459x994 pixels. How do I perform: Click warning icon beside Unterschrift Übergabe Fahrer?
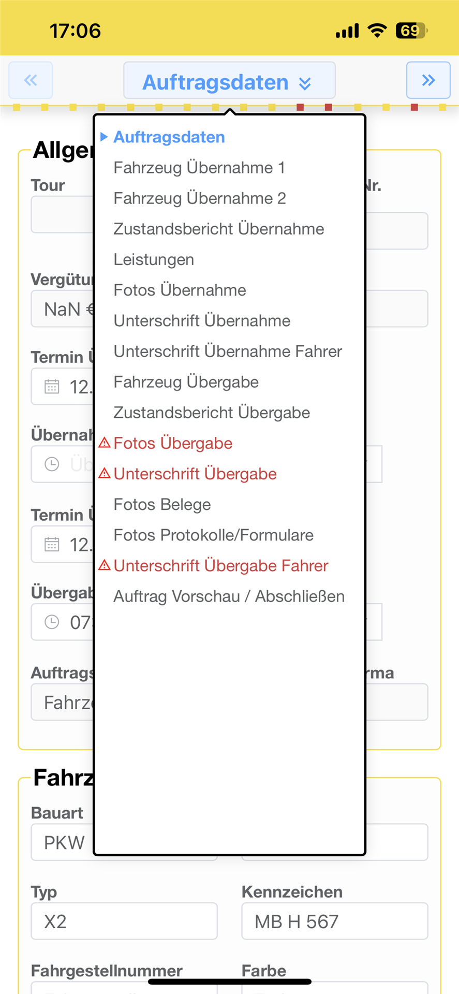pyautogui.click(x=105, y=565)
